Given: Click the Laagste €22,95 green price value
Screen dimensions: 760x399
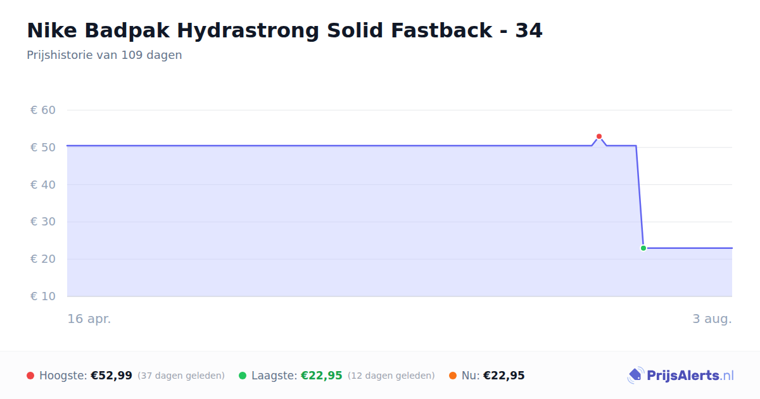Looking at the screenshot, I should click(x=322, y=376).
